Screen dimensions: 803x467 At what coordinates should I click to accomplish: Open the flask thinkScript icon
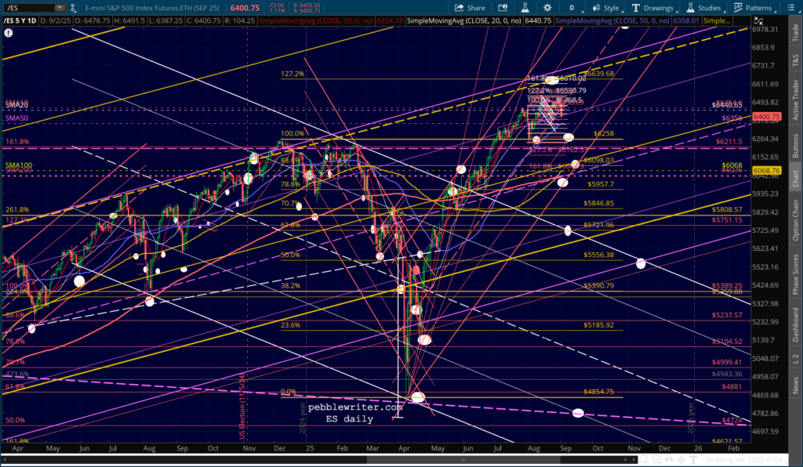tap(525, 8)
